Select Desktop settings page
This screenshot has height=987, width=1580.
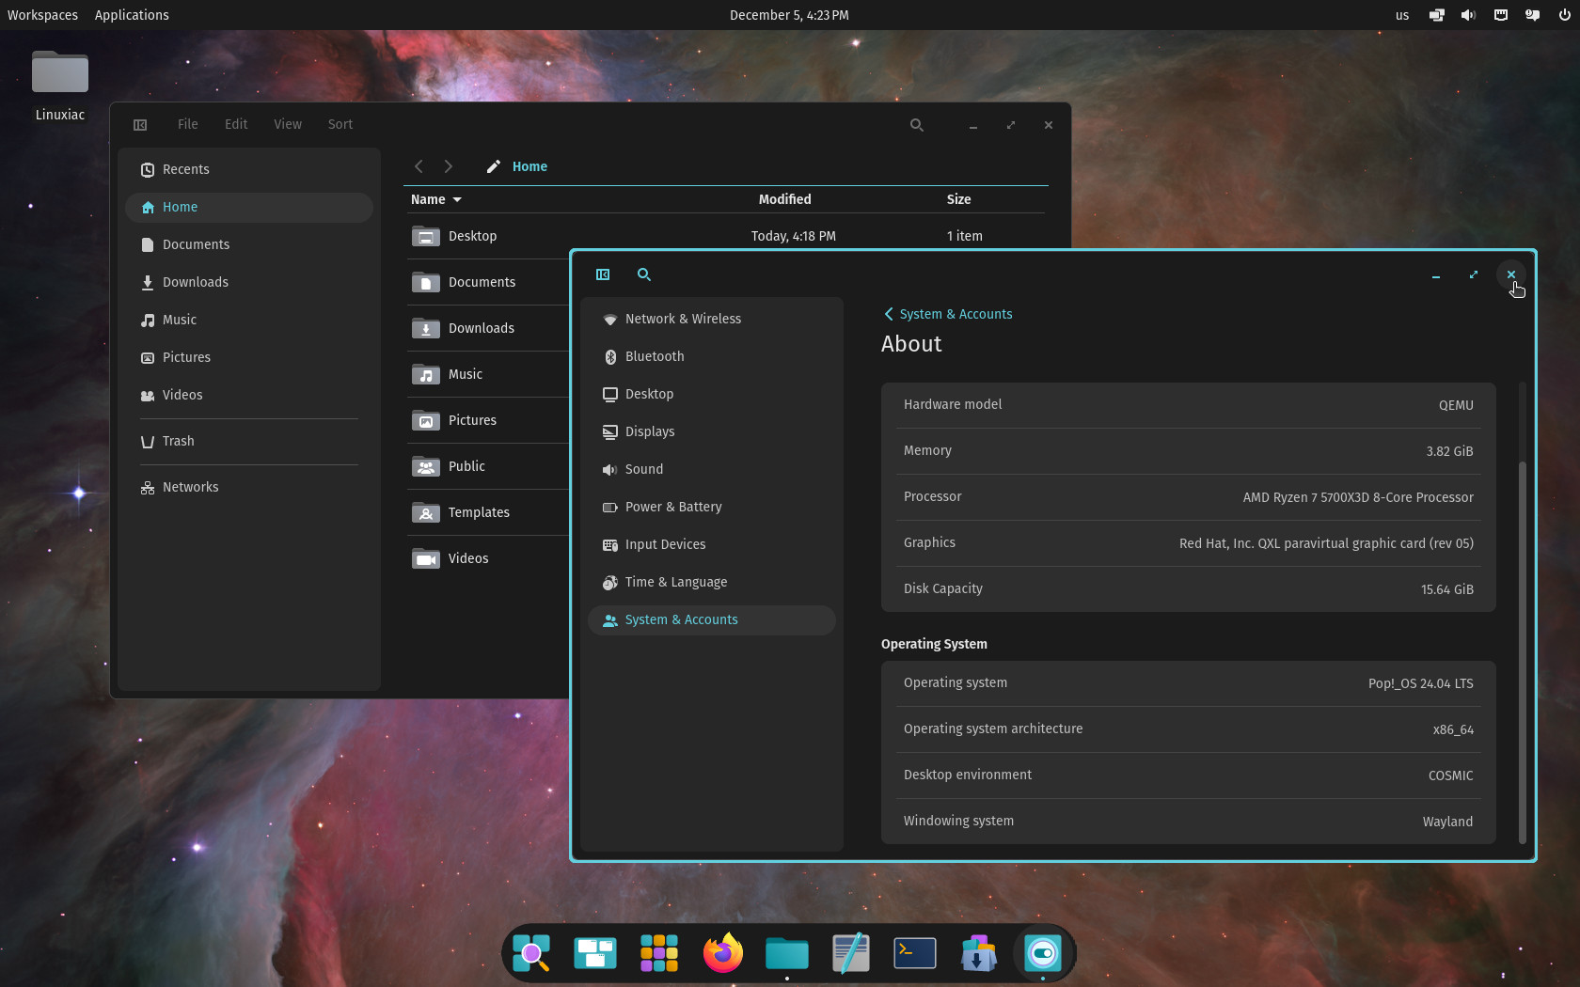[712, 394]
